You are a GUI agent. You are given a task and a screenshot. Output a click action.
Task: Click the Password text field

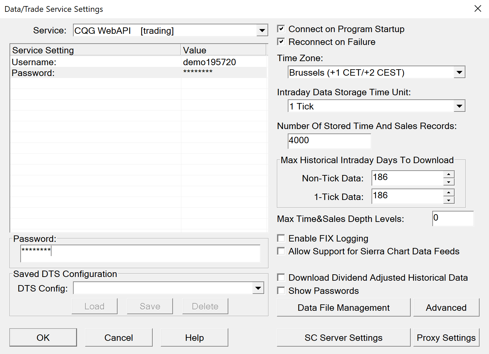[x=140, y=253]
